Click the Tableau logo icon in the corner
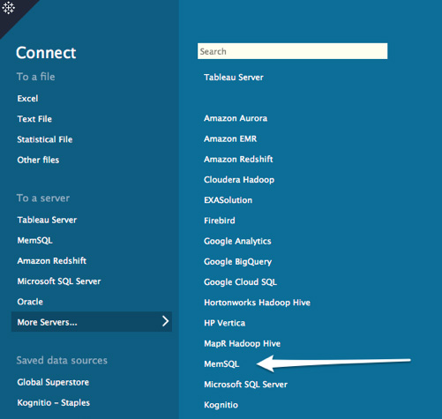Viewport: 442px width, 419px height. [x=8, y=8]
